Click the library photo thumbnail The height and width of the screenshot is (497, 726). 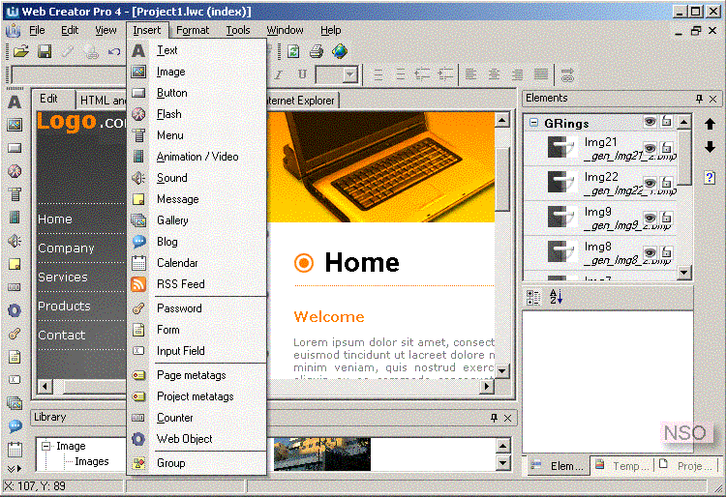click(322, 454)
